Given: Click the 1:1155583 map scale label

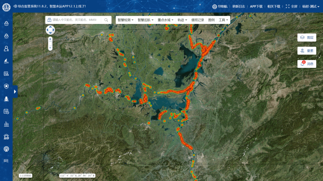Looking at the screenshot, I should (25, 176).
